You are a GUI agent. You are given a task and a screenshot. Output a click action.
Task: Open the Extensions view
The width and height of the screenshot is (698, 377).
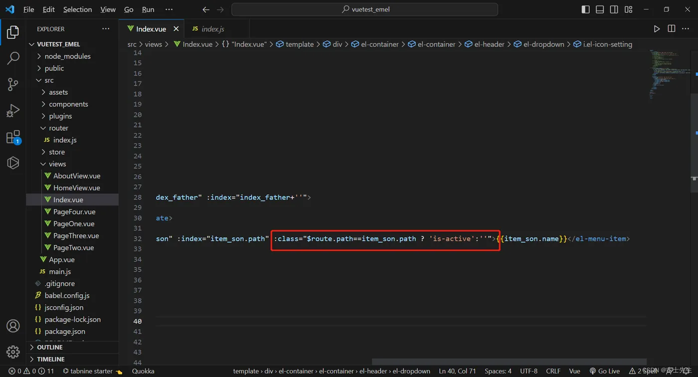[13, 137]
